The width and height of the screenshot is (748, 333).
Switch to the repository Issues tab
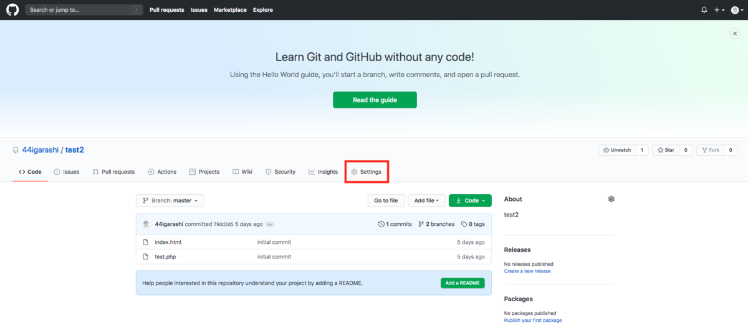click(66, 172)
